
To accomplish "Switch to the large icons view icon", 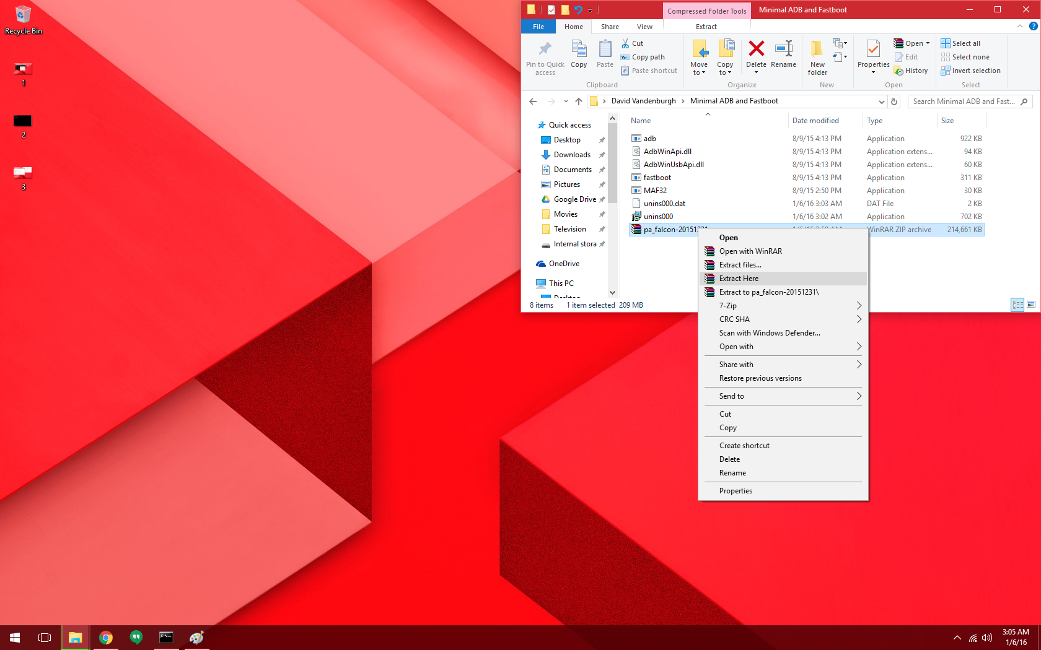I will (1031, 305).
